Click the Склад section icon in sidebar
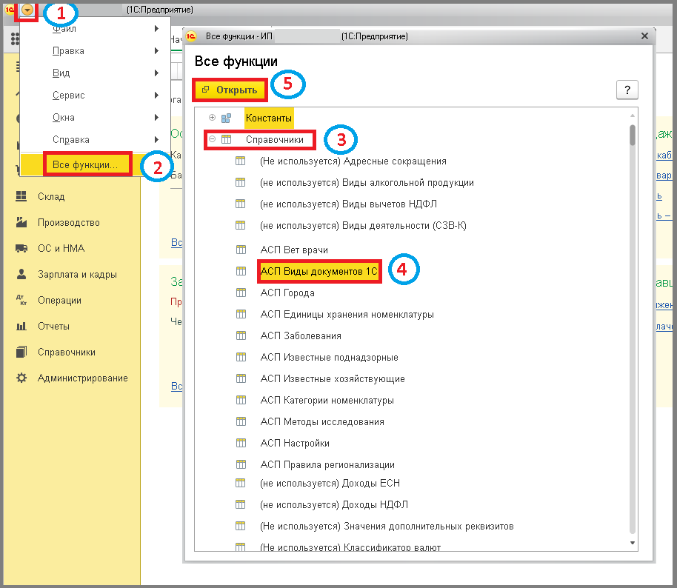This screenshot has height=588, width=677. coord(21,196)
